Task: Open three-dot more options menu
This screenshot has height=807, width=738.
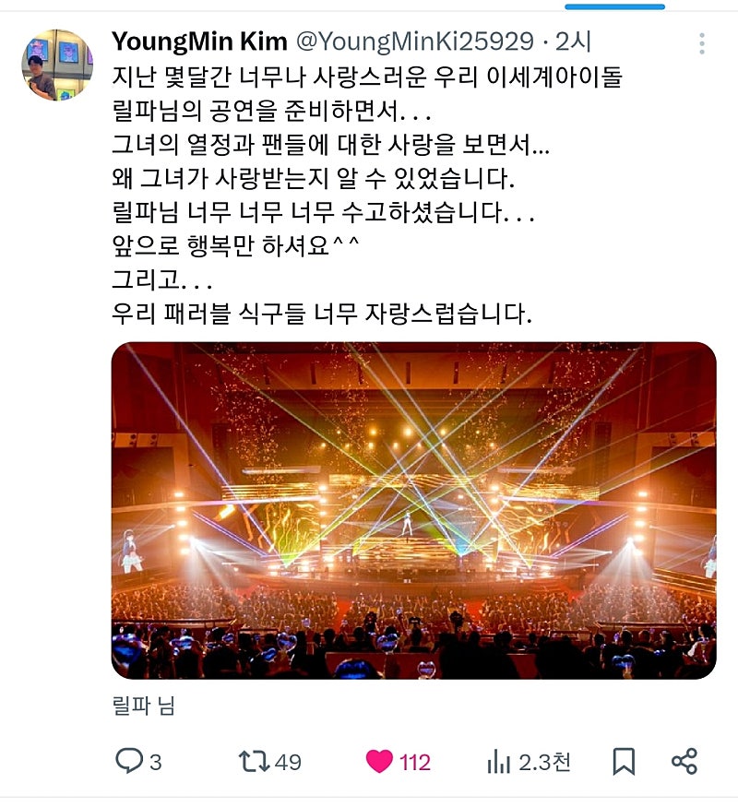Action: (702, 43)
